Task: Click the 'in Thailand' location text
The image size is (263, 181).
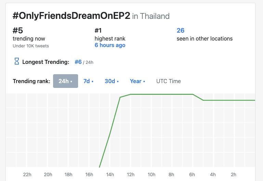Action: 151,16
